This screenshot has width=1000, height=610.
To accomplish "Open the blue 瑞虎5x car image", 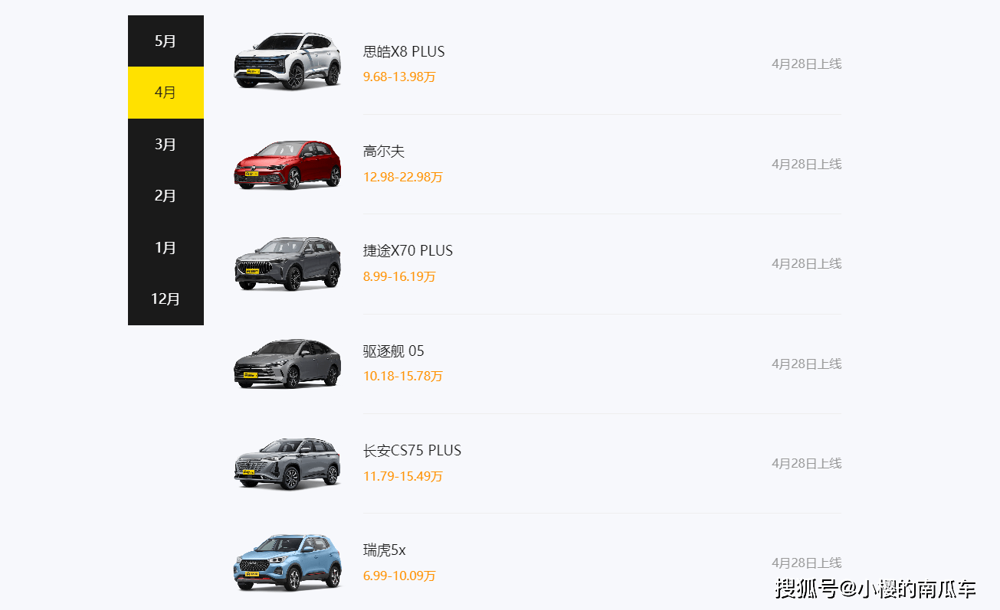I will tap(287, 563).
